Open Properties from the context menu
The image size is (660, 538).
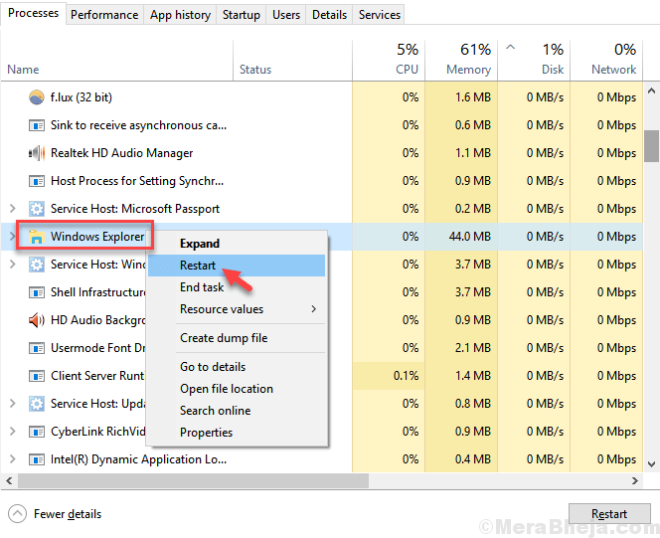[x=237, y=433]
